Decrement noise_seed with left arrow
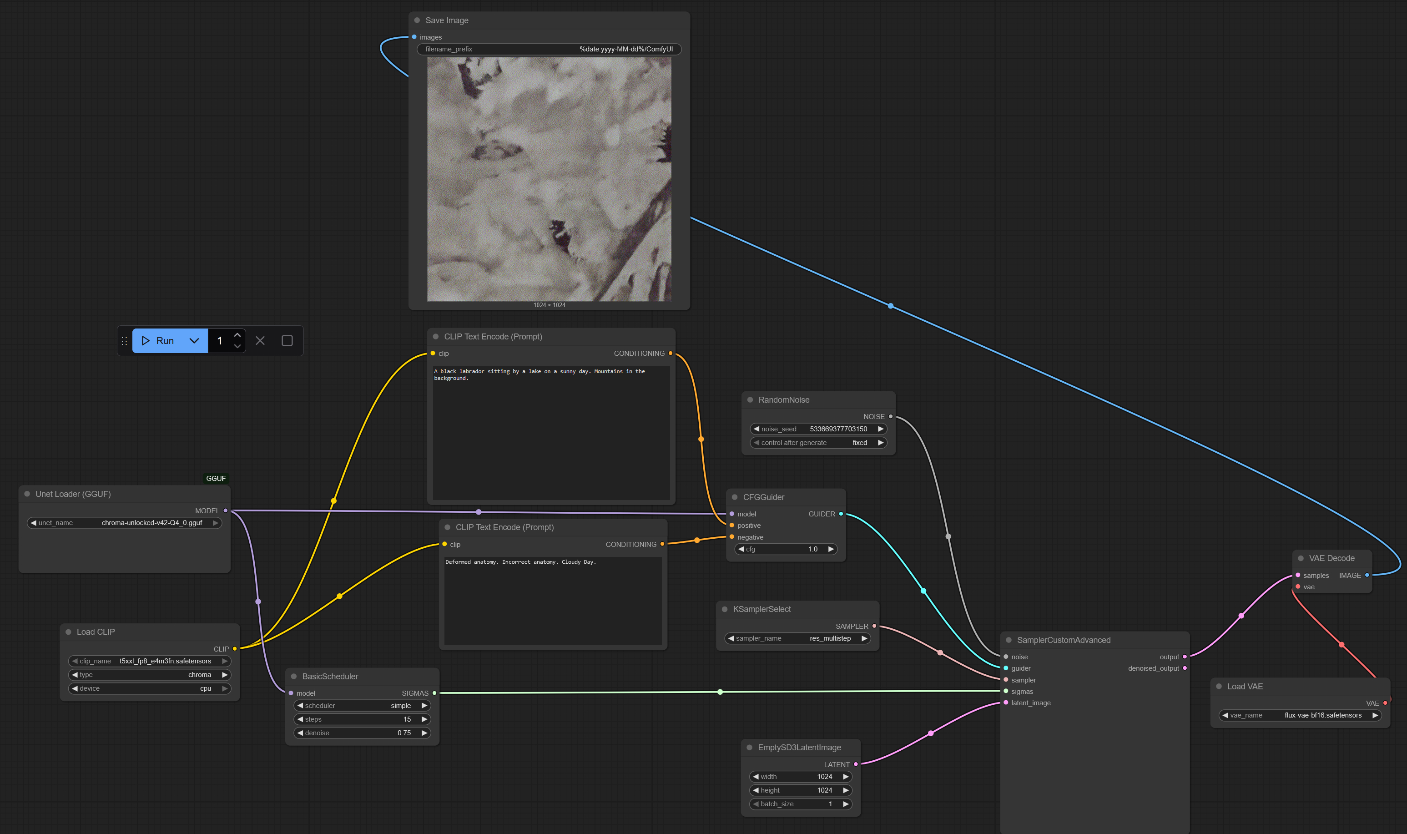This screenshot has height=834, width=1407. (x=756, y=429)
